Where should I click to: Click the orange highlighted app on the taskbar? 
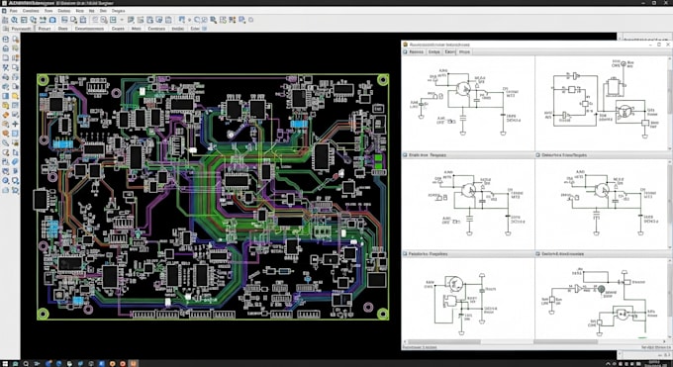134,363
